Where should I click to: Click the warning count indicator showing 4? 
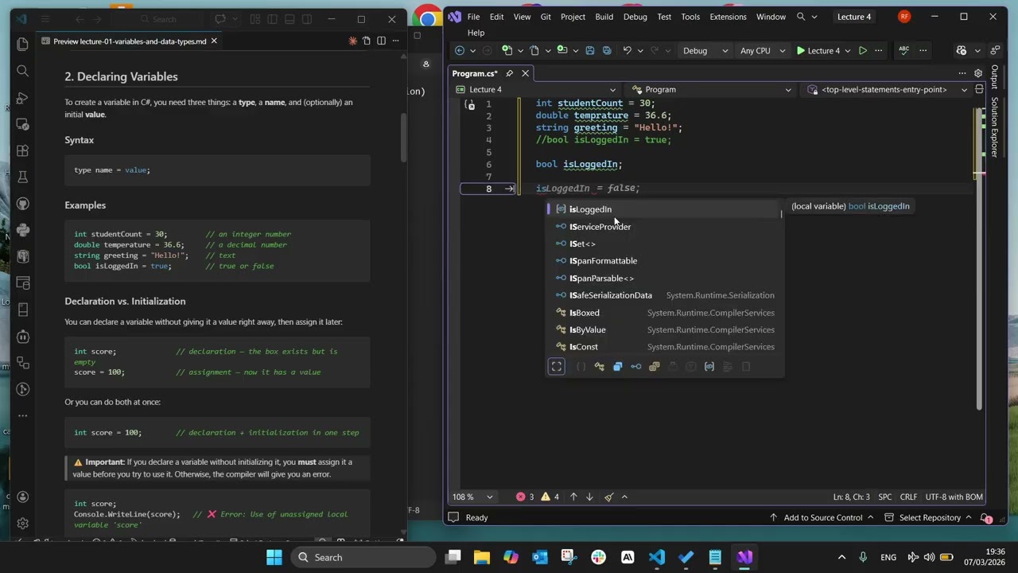(x=550, y=497)
